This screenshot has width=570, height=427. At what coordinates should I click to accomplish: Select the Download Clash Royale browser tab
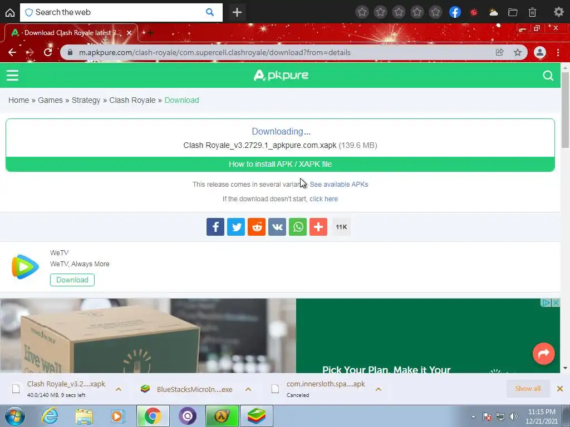(71, 33)
